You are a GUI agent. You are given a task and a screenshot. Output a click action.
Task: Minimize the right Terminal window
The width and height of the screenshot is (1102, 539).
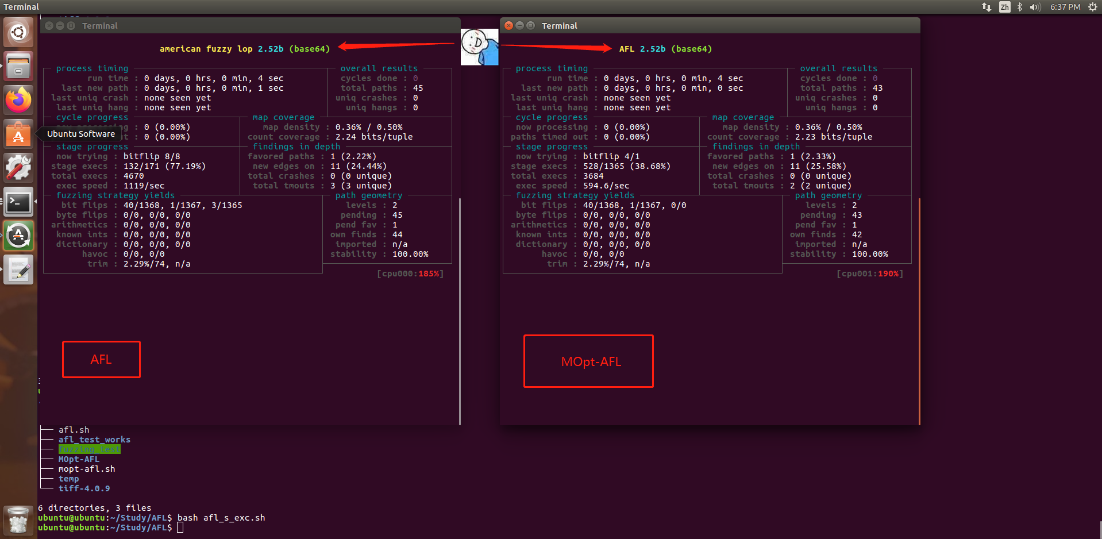coord(519,25)
